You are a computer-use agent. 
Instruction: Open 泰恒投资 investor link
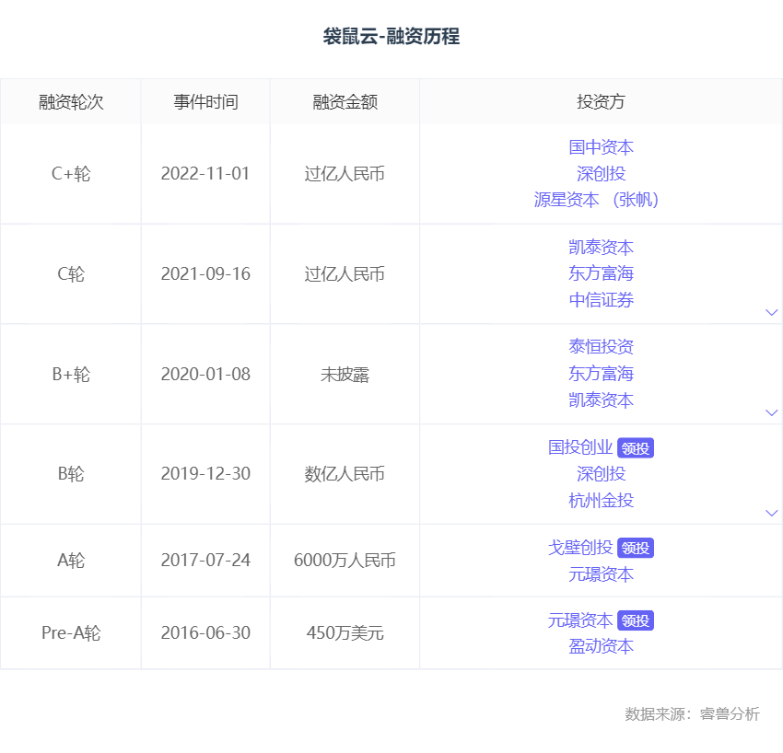[x=601, y=346]
